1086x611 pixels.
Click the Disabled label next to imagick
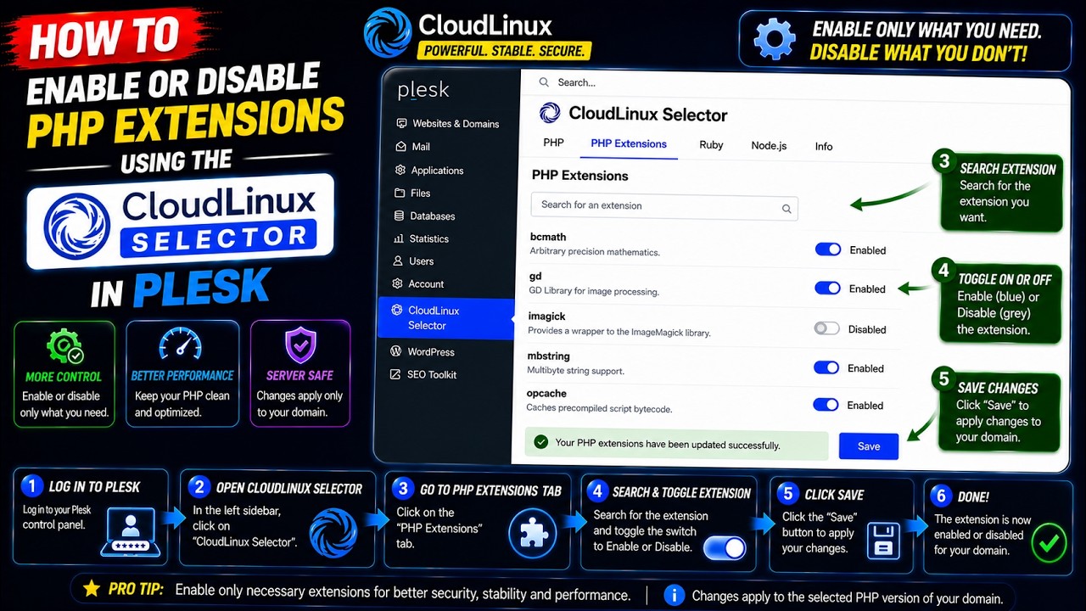click(x=867, y=329)
